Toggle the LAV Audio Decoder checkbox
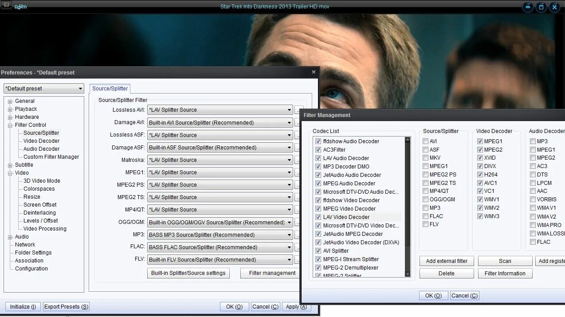The width and height of the screenshot is (565, 317). point(318,158)
